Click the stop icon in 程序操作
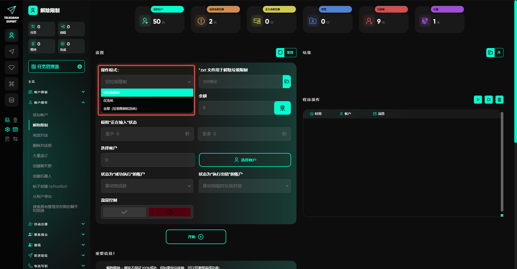 click(488, 100)
